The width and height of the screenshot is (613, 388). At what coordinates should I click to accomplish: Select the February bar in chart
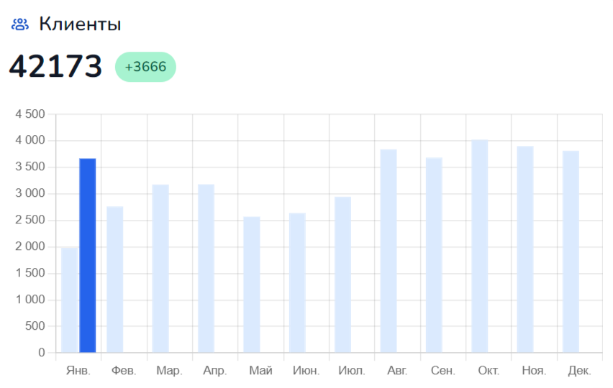click(x=115, y=280)
